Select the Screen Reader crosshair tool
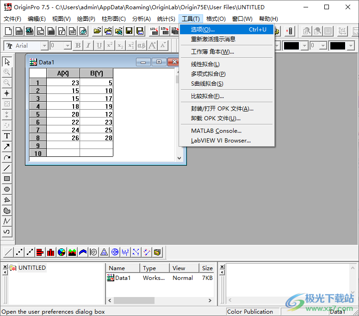359x316 pixels. click(7, 93)
